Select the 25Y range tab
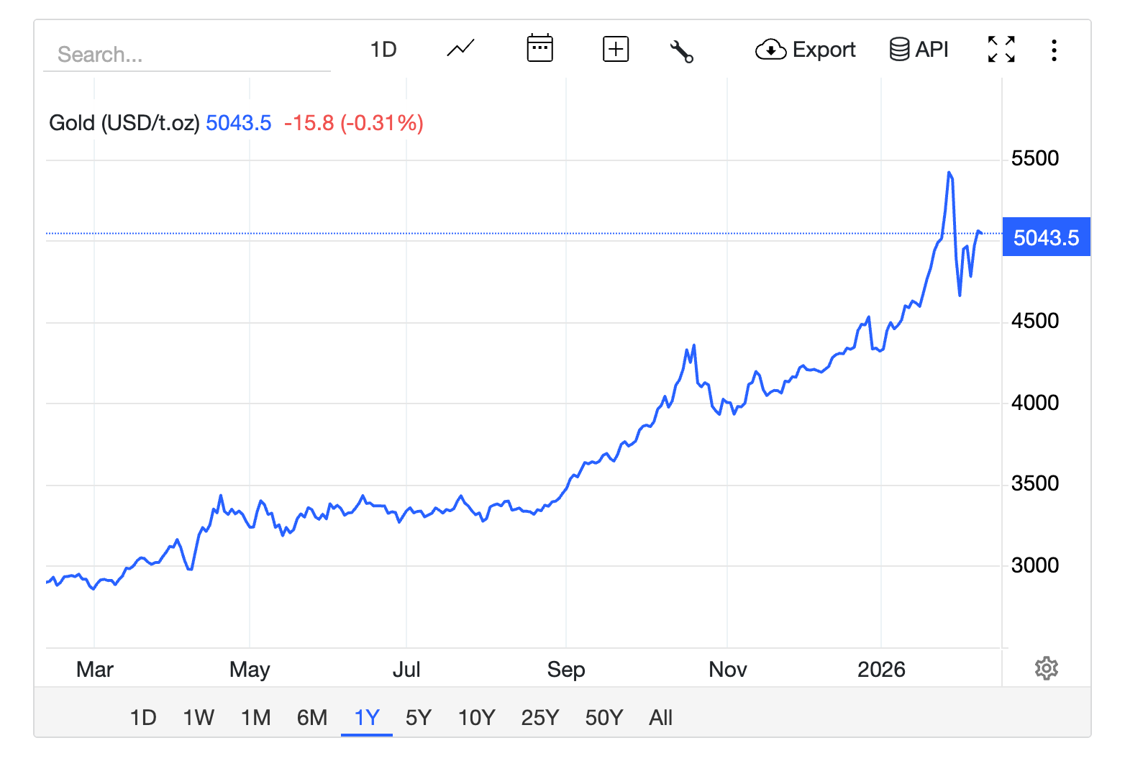The image size is (1125, 784). coord(540,717)
